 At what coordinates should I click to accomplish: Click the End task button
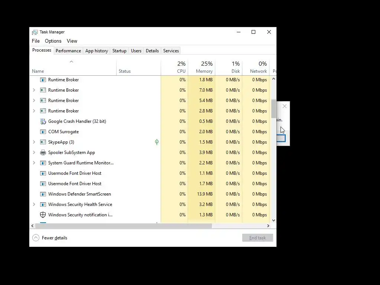(258, 238)
